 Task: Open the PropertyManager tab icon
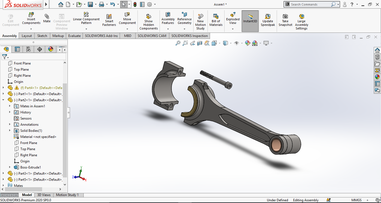click(17, 49)
